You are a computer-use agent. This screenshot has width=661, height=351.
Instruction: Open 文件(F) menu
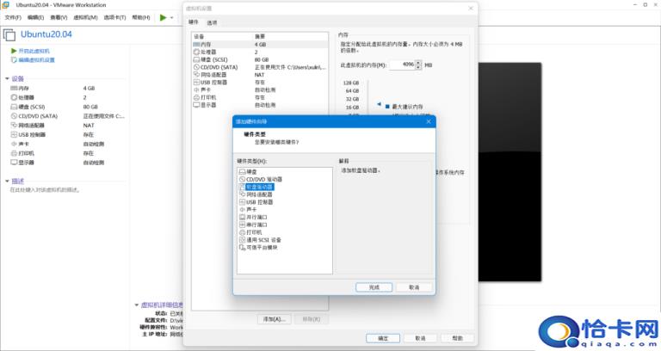[x=13, y=17]
